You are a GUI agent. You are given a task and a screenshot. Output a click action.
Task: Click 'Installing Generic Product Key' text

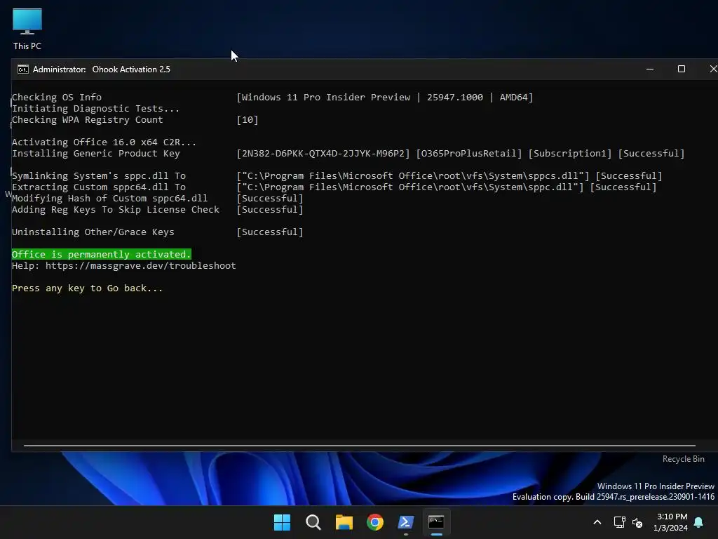click(95, 154)
